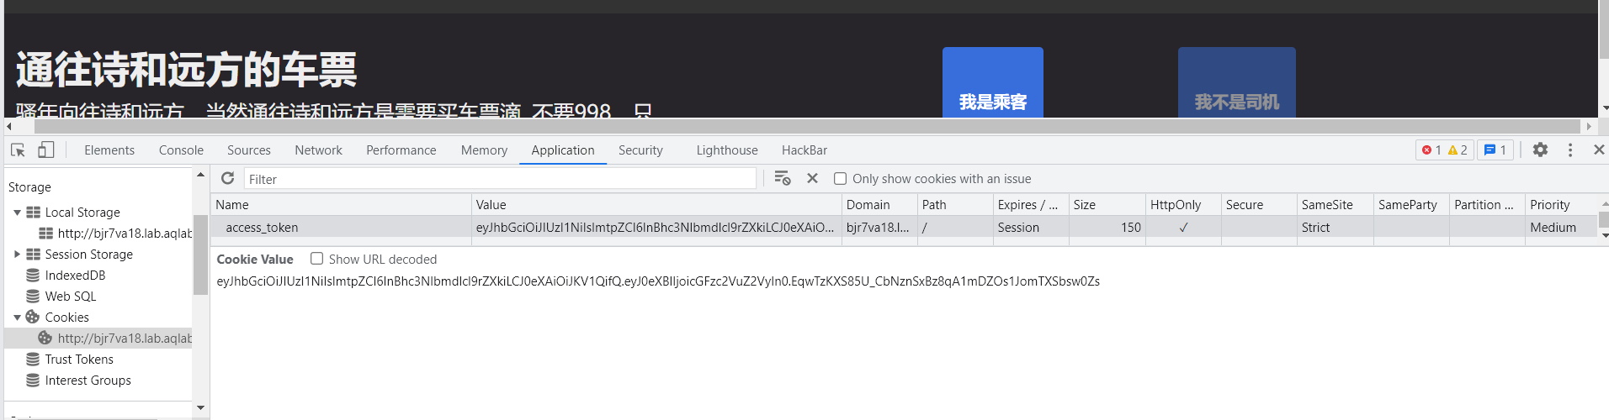
Task: Close the DevTools panel
Action: (x=1599, y=150)
